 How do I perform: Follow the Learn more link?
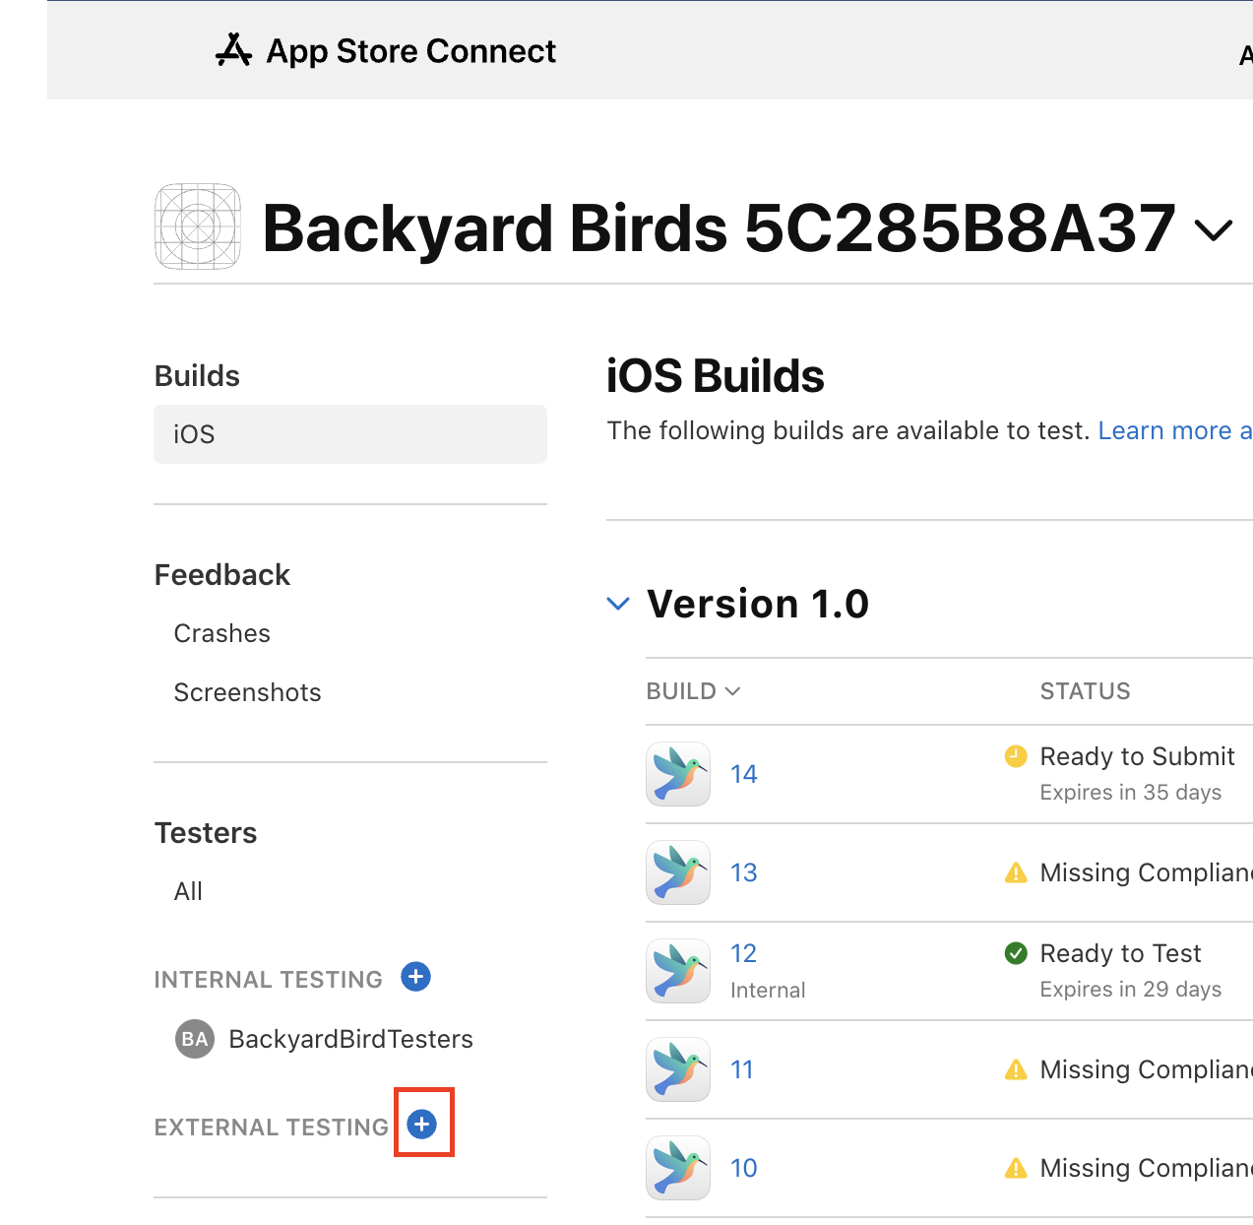pos(1175,430)
